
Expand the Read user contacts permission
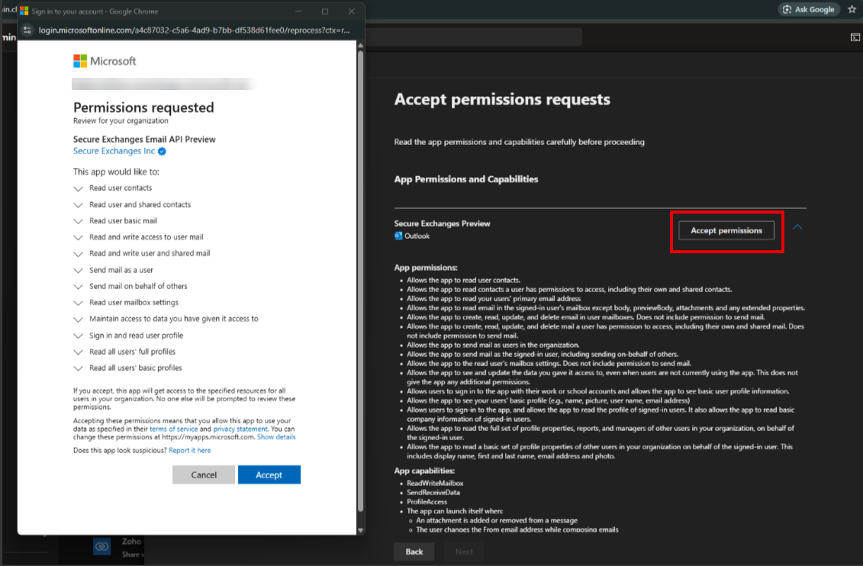[x=78, y=188]
